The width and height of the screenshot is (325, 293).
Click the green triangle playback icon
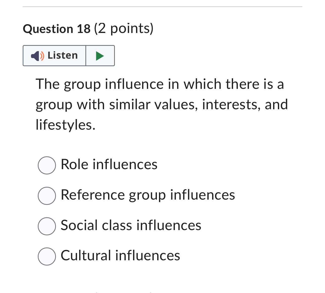100,56
